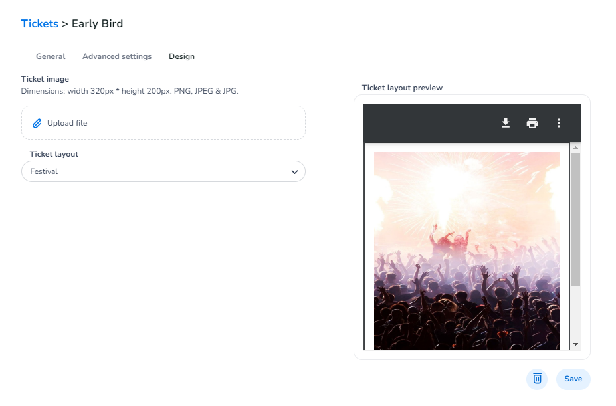This screenshot has height=406, width=616.
Task: Save the ticket design
Action: point(573,379)
